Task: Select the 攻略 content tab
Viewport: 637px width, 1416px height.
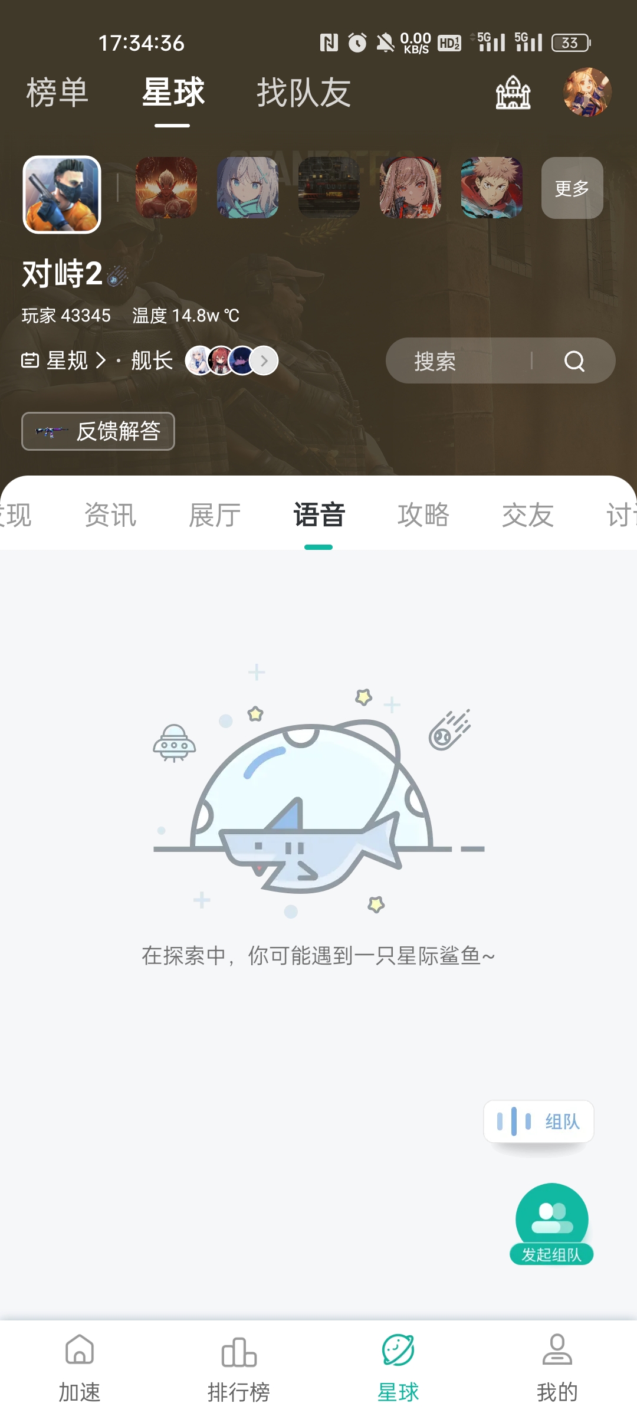Action: [423, 515]
